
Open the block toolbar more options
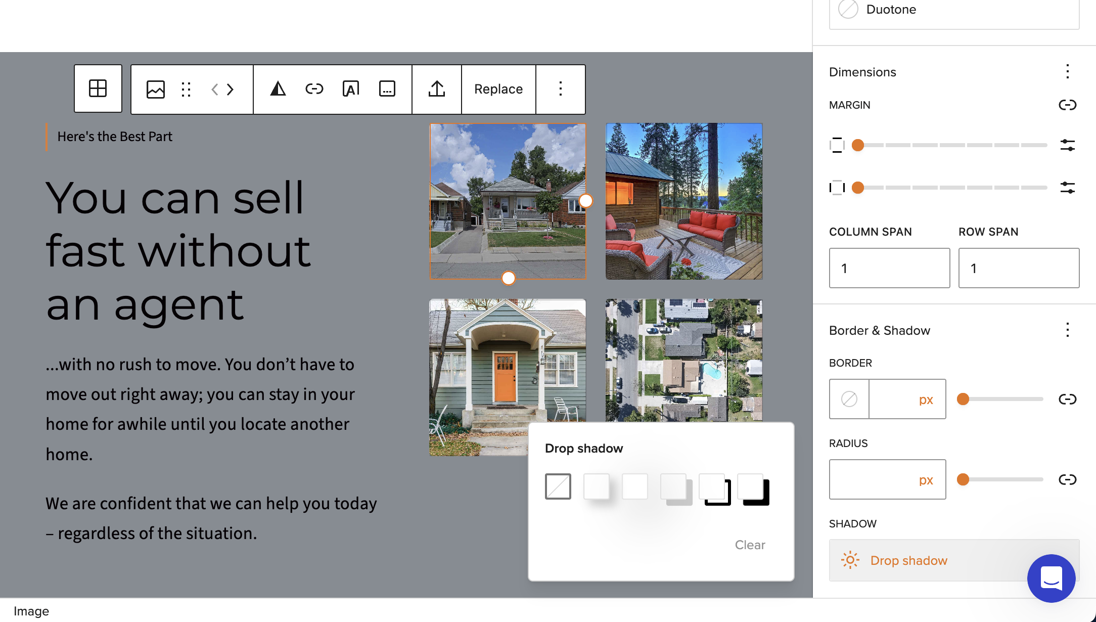point(560,89)
